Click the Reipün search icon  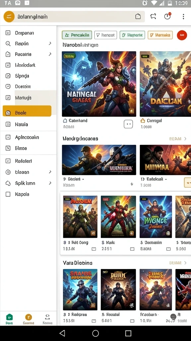pos(8,44)
